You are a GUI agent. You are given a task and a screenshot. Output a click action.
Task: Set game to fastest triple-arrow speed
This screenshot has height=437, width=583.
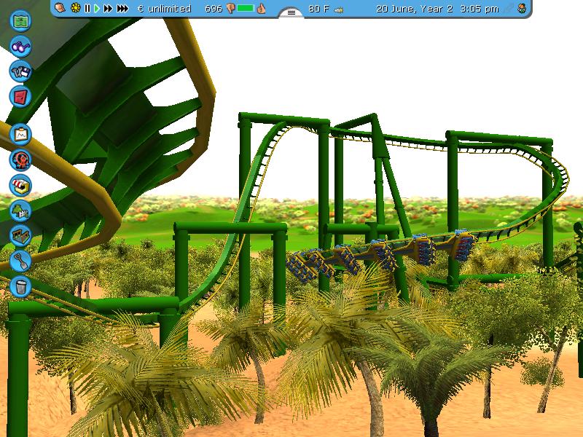coord(122,8)
